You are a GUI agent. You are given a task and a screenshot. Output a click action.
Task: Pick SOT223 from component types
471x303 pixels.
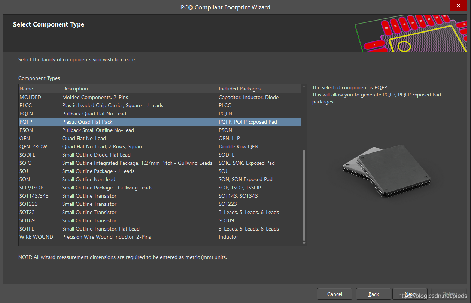click(x=28, y=204)
